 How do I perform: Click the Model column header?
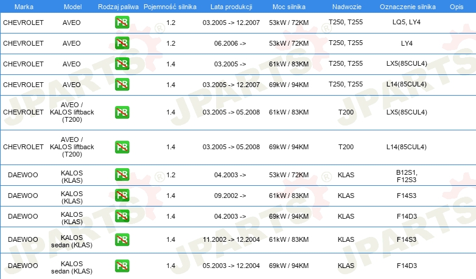(72, 7)
